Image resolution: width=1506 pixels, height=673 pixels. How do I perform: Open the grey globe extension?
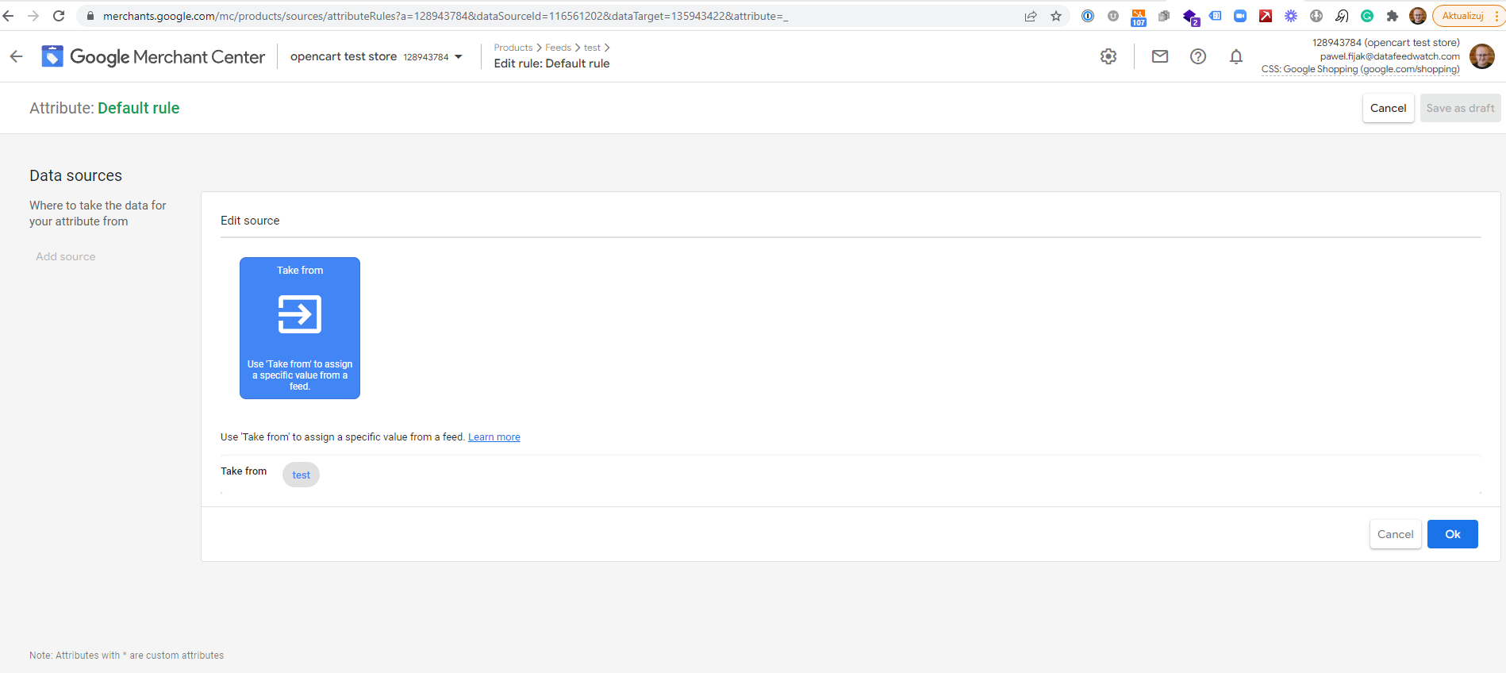pyautogui.click(x=1316, y=16)
